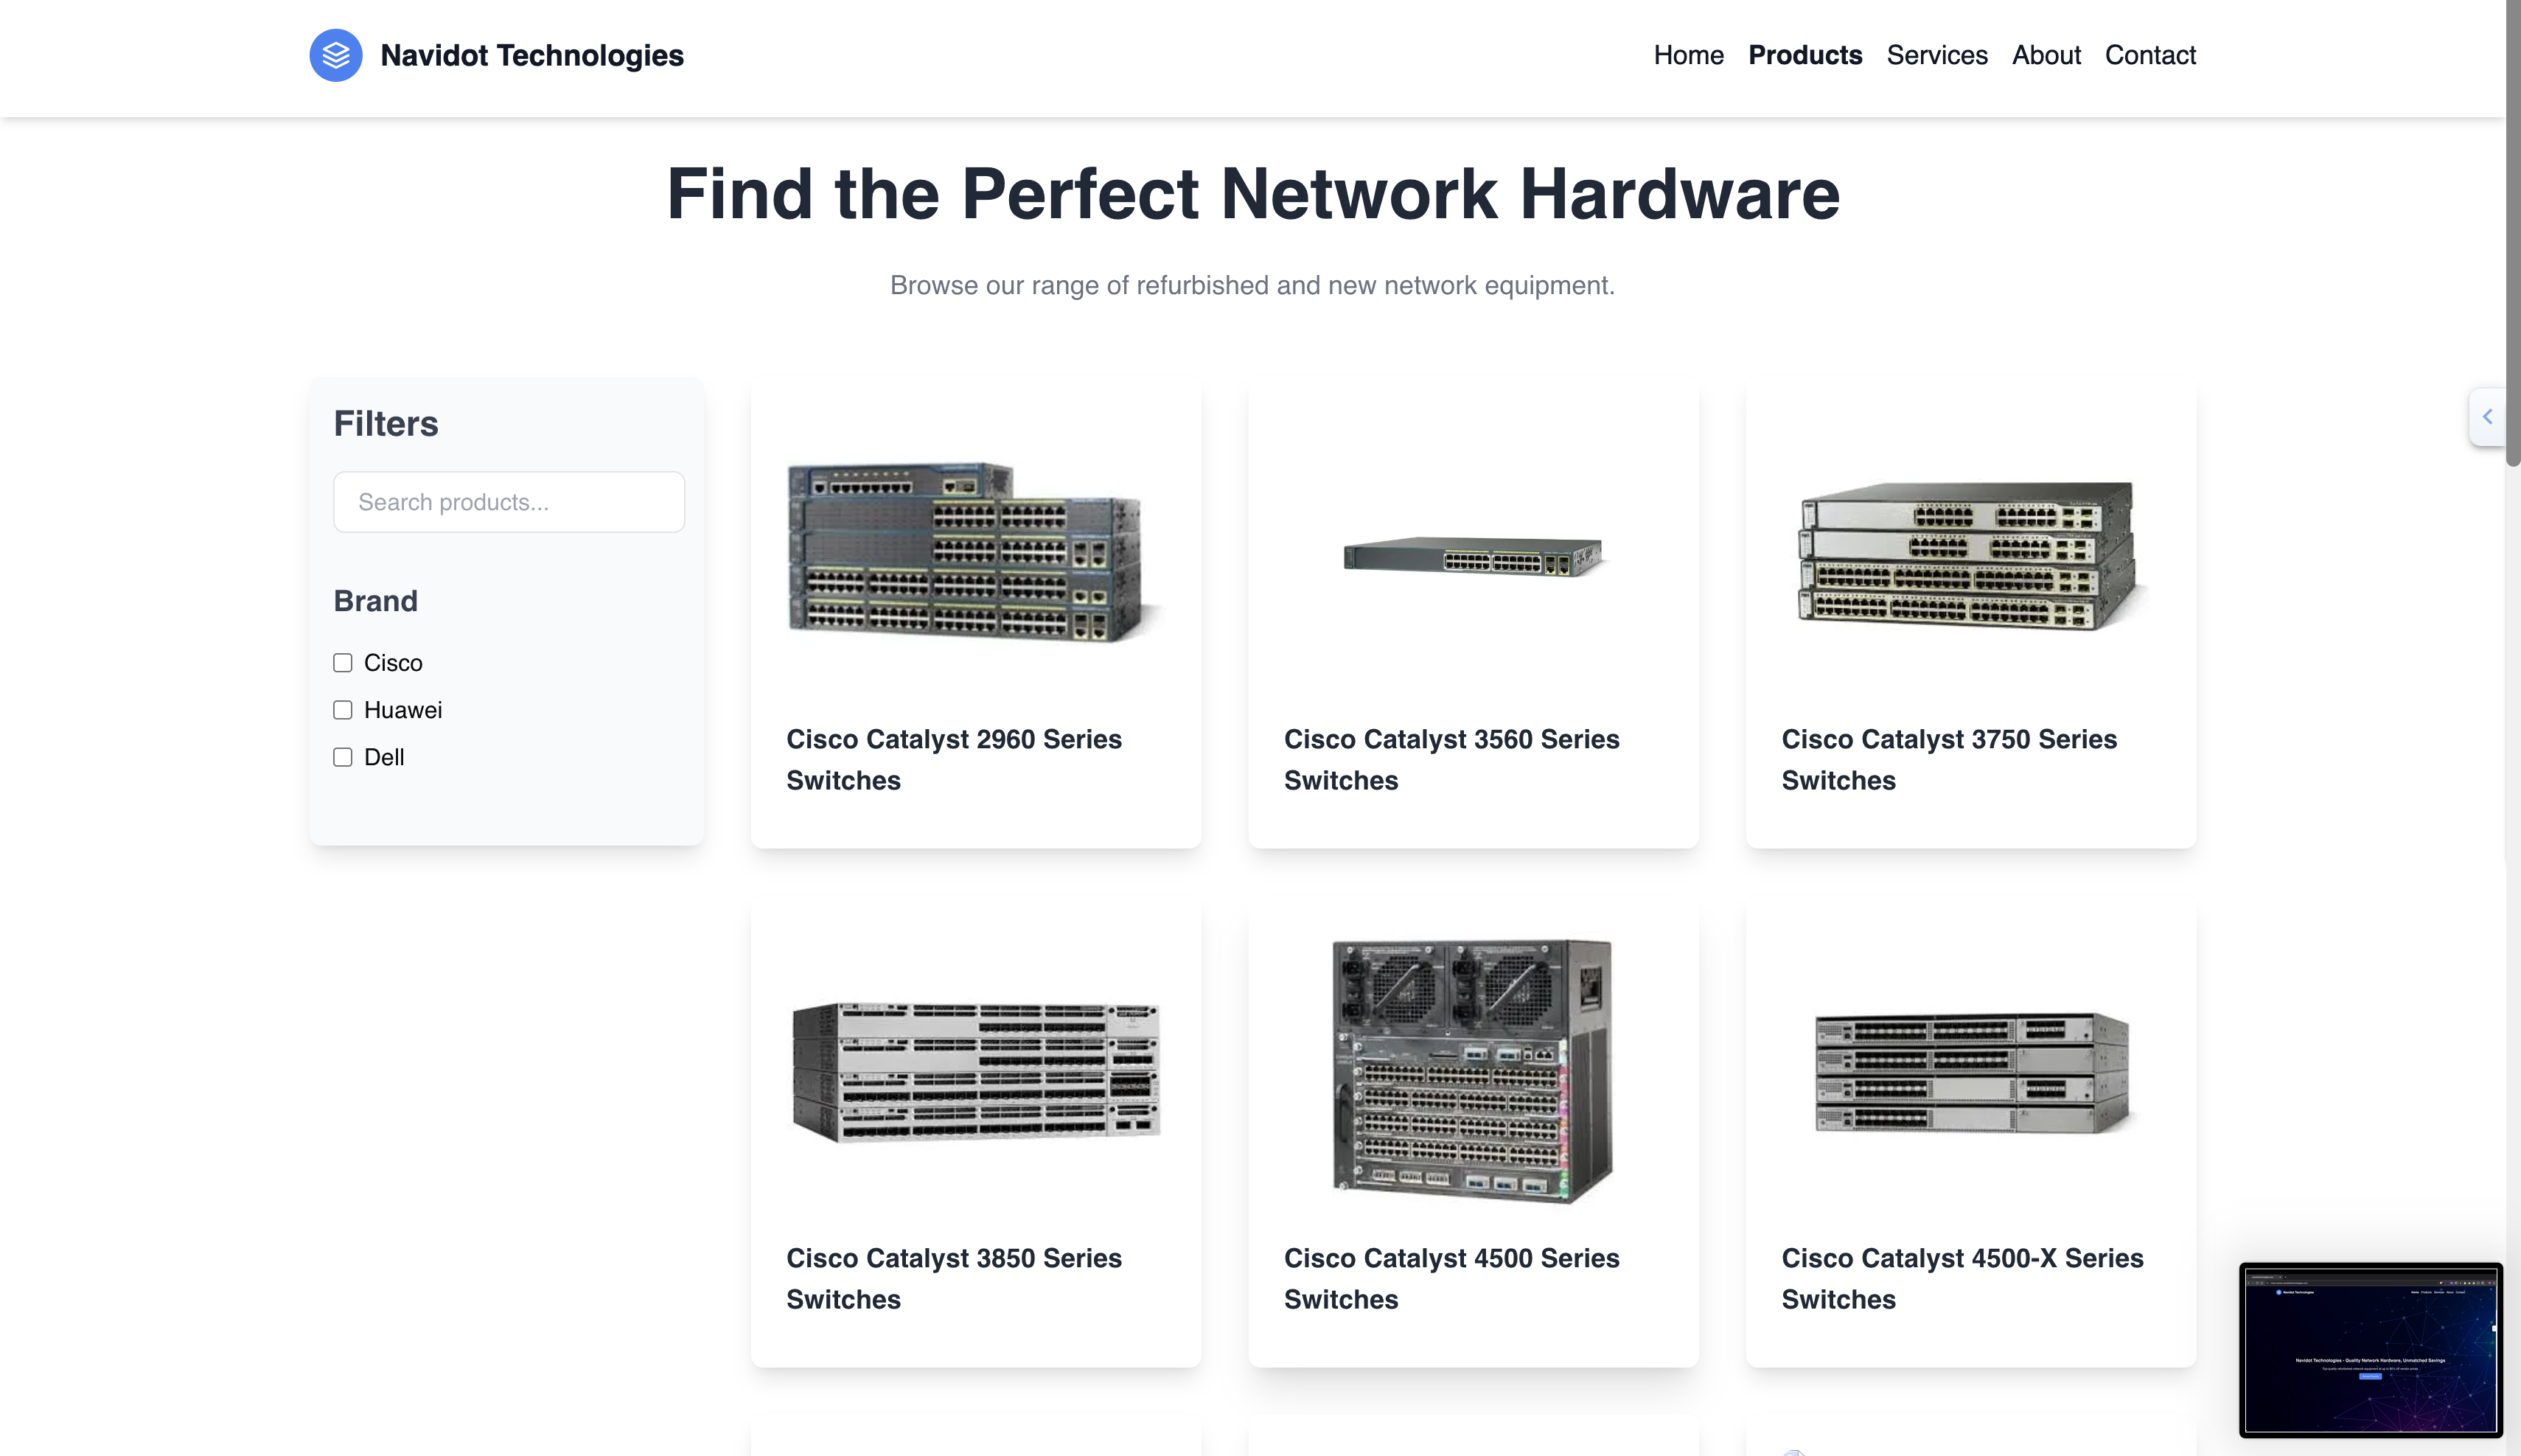Click the Catalyst 3560 switch image
The width and height of the screenshot is (2521, 1456).
click(1472, 556)
